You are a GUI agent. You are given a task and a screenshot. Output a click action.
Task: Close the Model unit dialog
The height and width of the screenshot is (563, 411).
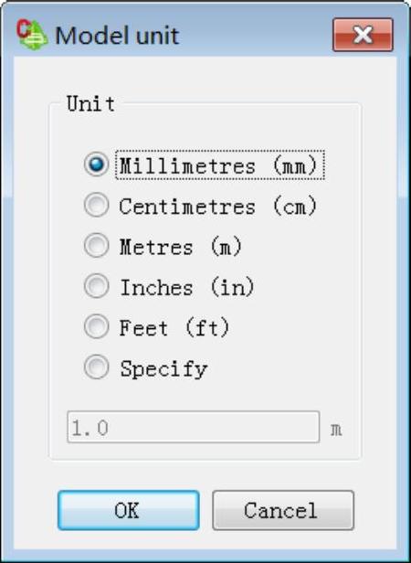coord(363,35)
